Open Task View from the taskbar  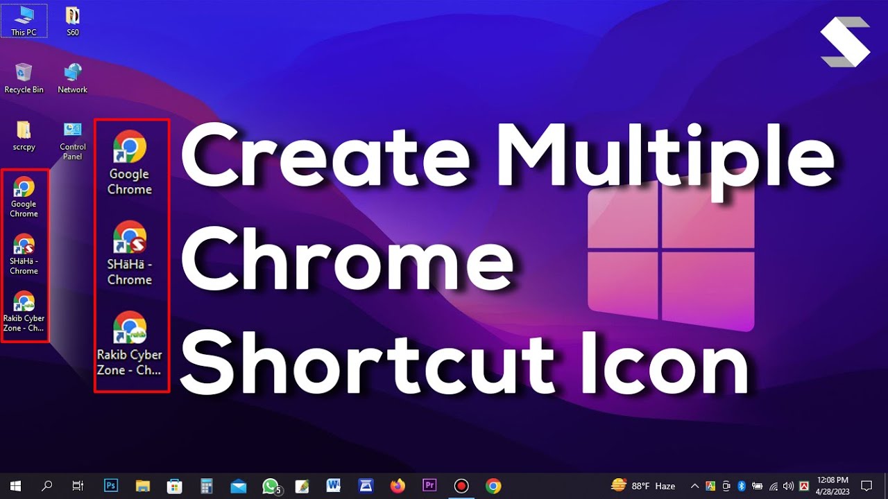[78, 486]
